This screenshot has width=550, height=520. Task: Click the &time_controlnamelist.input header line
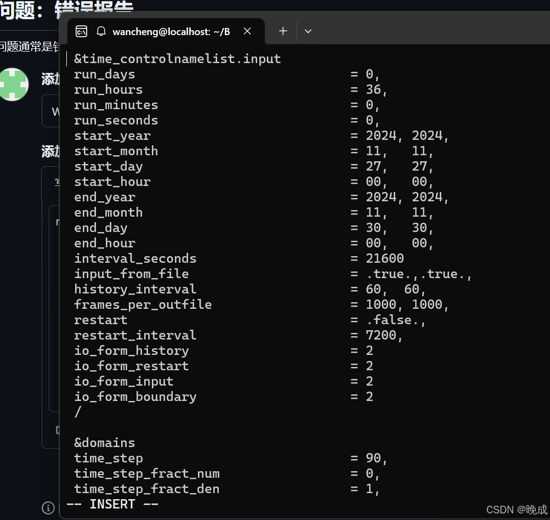(x=177, y=59)
